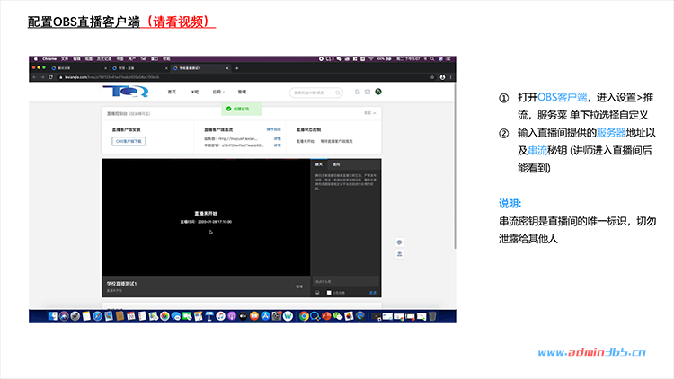The height and width of the screenshot is (379, 674).
Task: Click the blue send link in chat
Action: pos(373,293)
